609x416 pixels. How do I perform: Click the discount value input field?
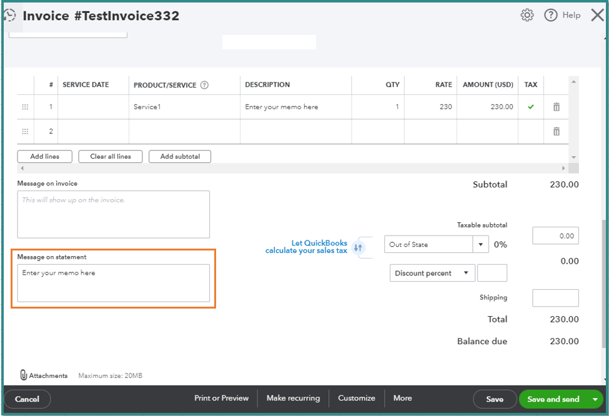pyautogui.click(x=492, y=273)
